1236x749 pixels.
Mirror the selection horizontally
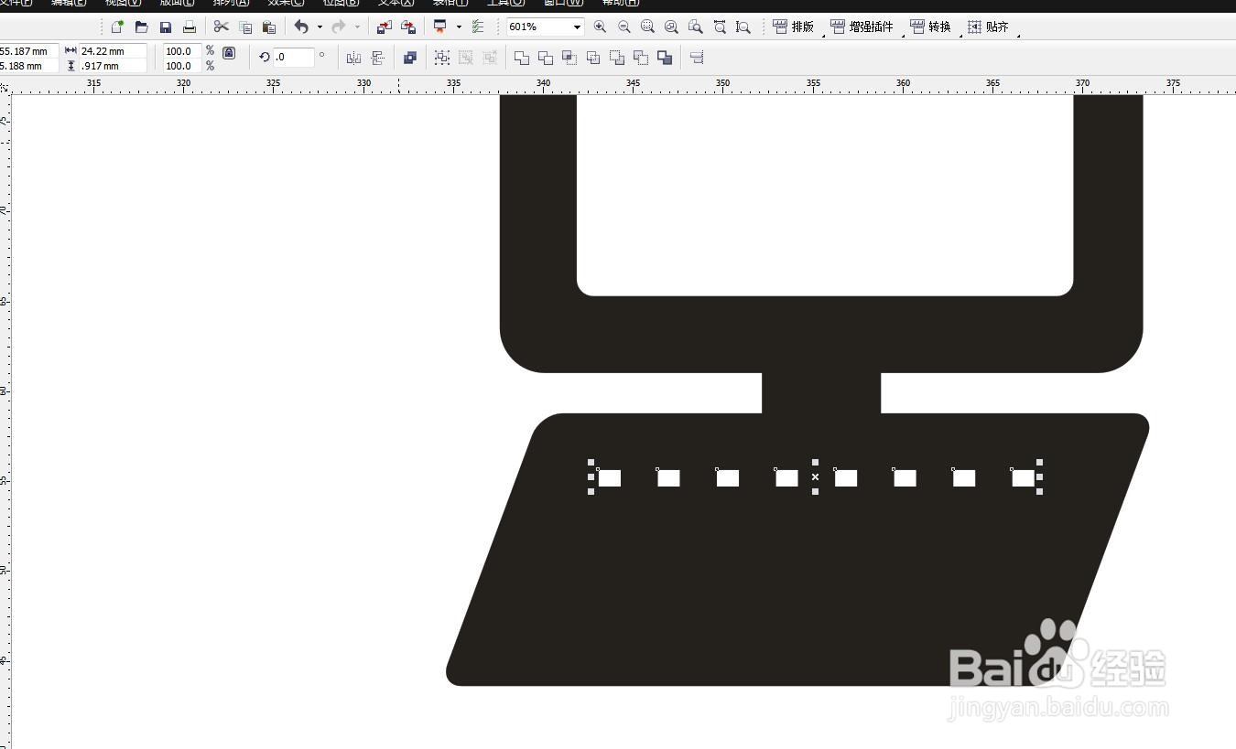(353, 58)
